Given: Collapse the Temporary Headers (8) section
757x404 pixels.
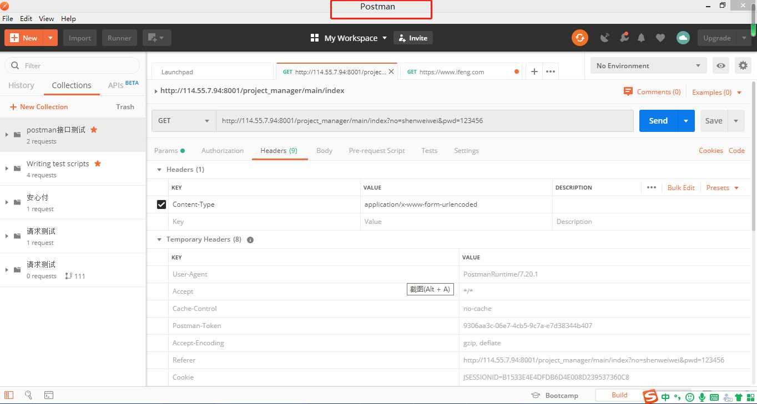Looking at the screenshot, I should (x=159, y=239).
